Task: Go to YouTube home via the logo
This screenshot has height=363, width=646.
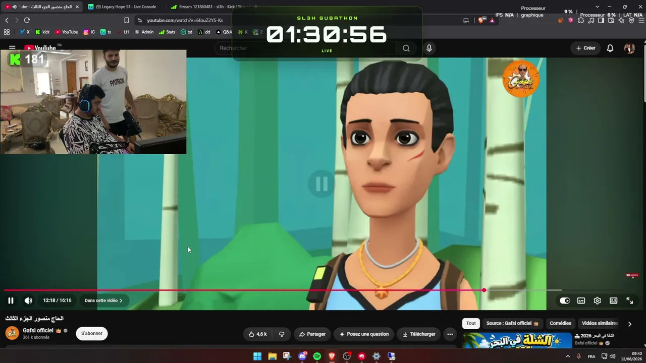Action: [40, 48]
